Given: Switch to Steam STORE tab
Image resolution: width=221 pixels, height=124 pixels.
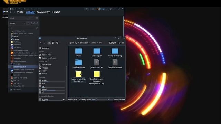Looking at the screenshot, I should pos(20,12).
